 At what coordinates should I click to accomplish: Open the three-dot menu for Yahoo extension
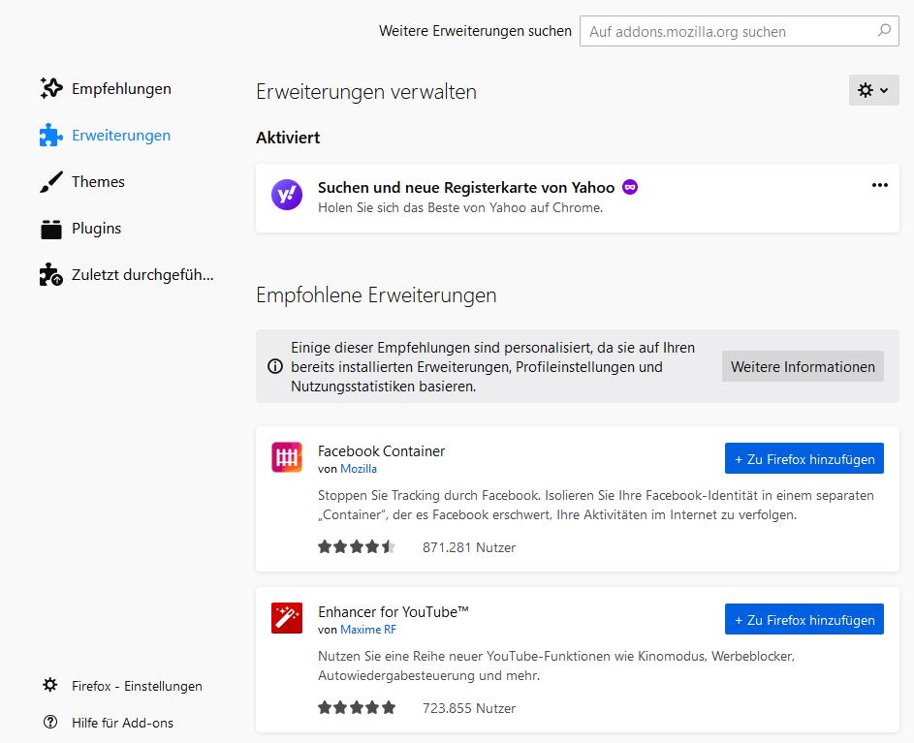(880, 185)
